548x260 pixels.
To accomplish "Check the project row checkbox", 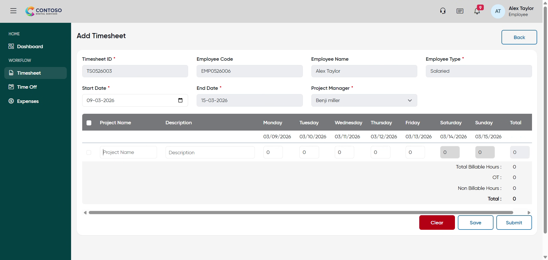I will coord(89,153).
